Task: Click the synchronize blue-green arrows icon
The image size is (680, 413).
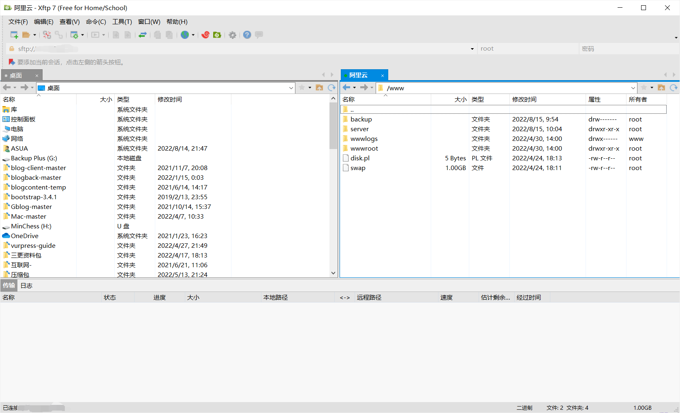Action: (x=143, y=35)
